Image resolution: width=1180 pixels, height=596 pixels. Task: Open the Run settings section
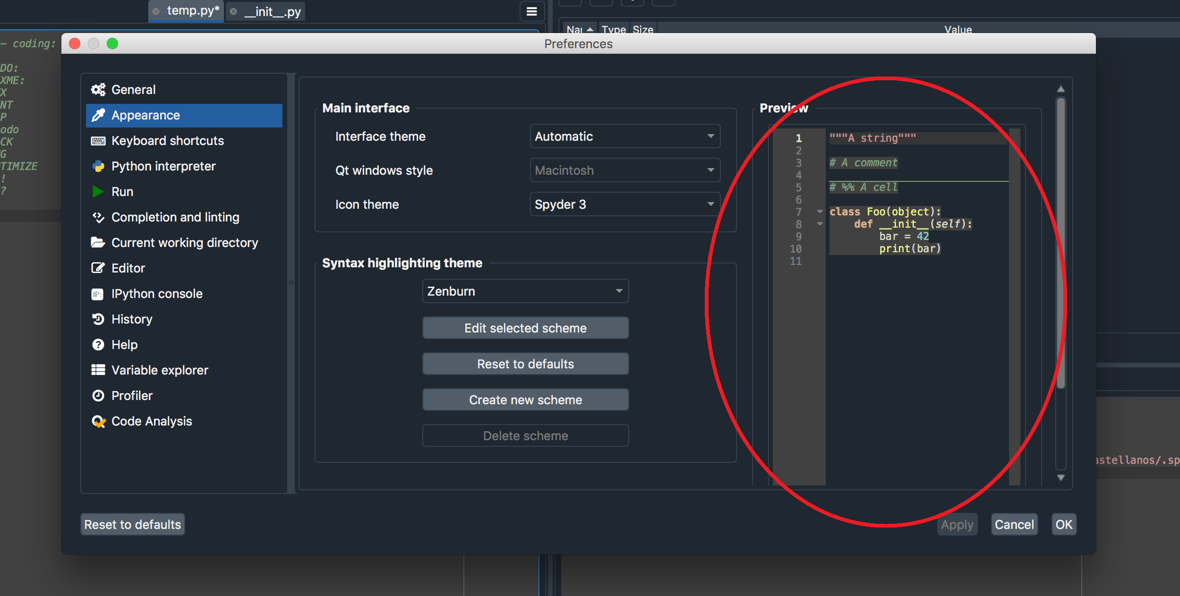coord(123,191)
